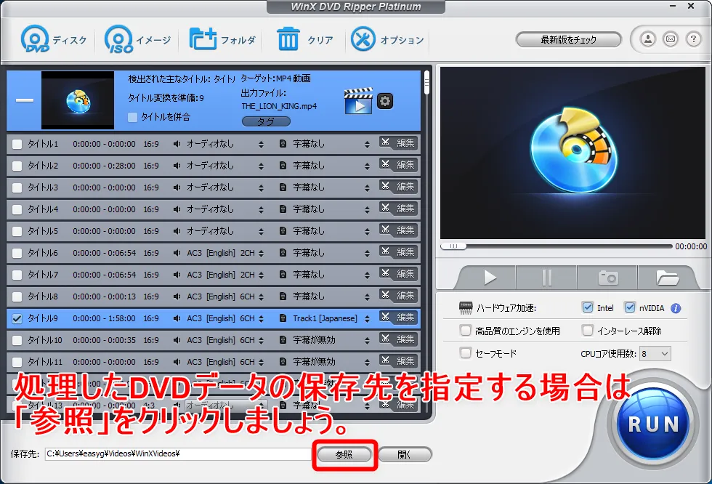Click the preview seek slider handle
The width and height of the screenshot is (712, 484).
tap(453, 246)
